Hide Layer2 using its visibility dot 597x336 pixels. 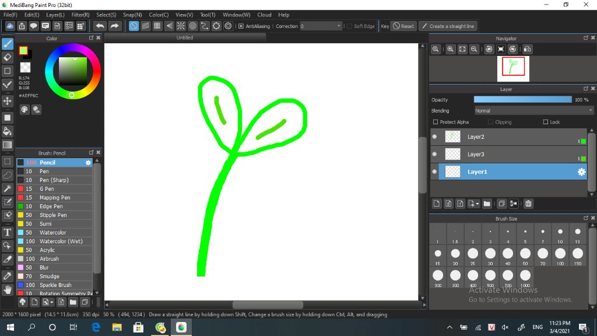[434, 136]
